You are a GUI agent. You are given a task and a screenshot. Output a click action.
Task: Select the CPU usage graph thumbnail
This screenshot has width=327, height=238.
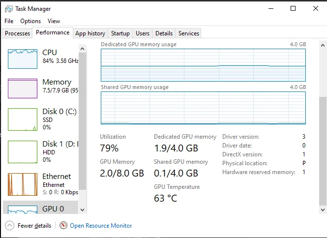click(x=23, y=59)
